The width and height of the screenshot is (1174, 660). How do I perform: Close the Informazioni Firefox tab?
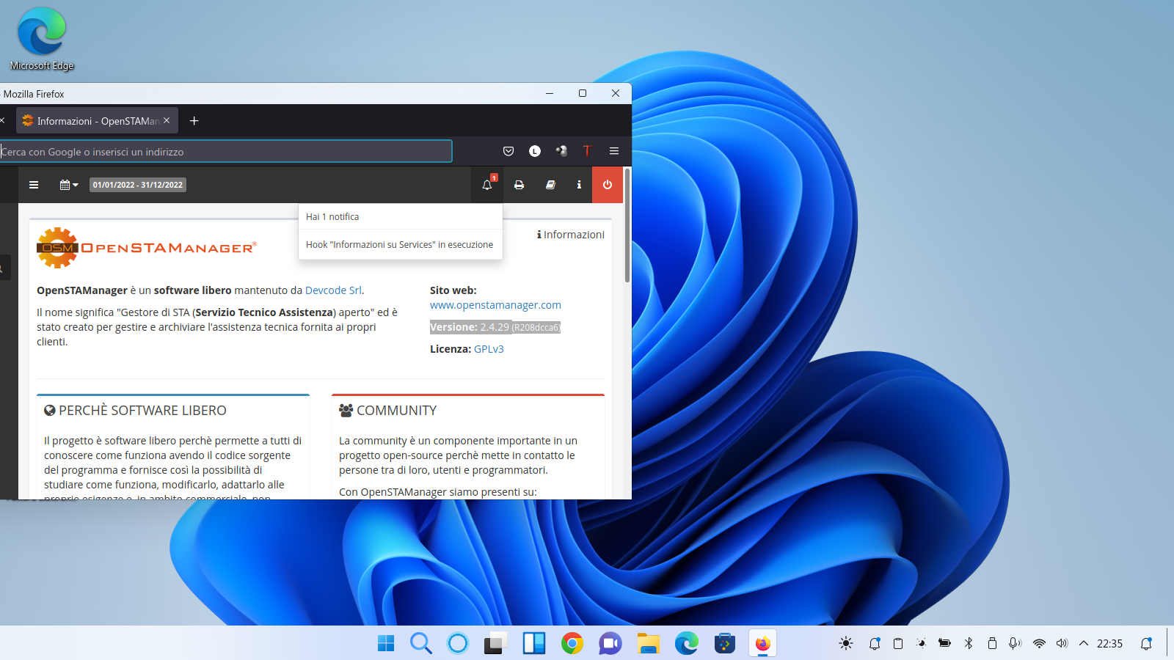(167, 120)
